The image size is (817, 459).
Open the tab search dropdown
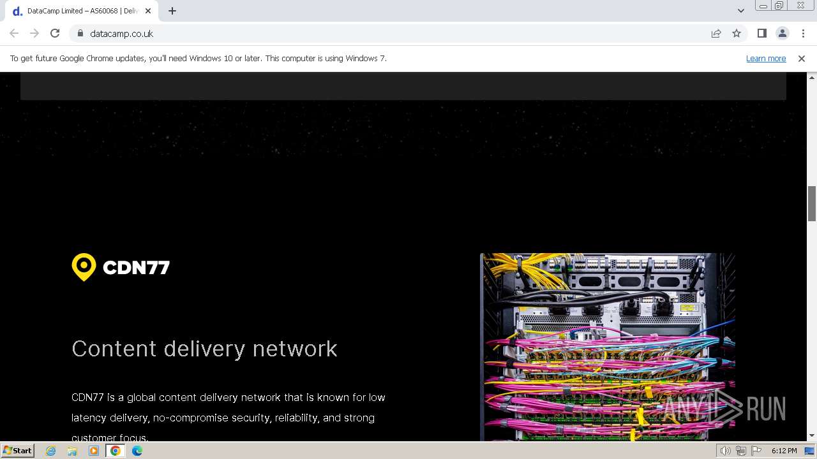coord(740,11)
